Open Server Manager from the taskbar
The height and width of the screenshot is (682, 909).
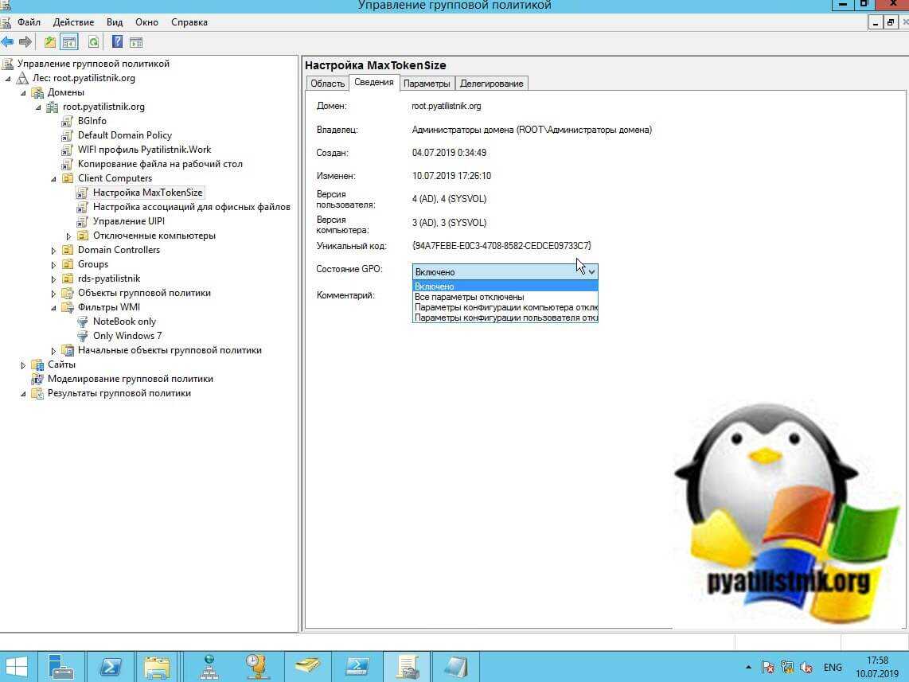pyautogui.click(x=60, y=665)
